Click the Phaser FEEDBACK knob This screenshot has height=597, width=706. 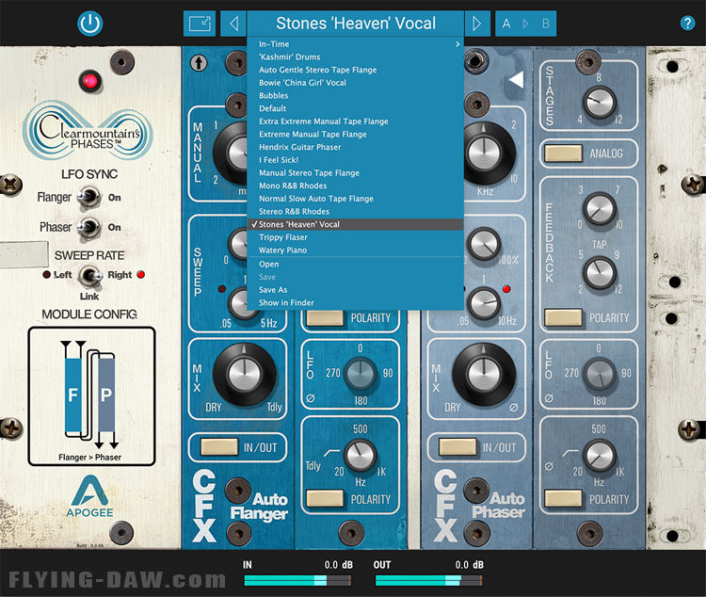(600, 209)
